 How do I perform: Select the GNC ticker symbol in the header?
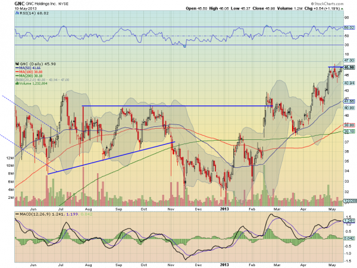tap(20, 4)
